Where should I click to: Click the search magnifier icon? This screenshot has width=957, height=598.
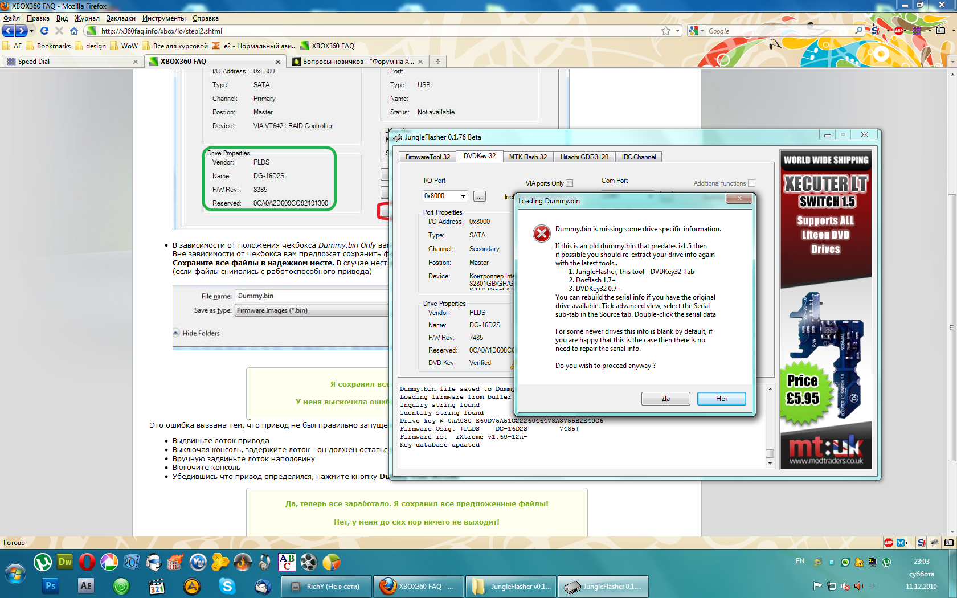tap(859, 31)
